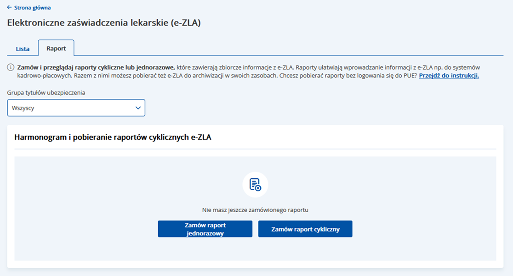Switch to the Lista tab
The height and width of the screenshot is (276, 513).
(x=23, y=48)
